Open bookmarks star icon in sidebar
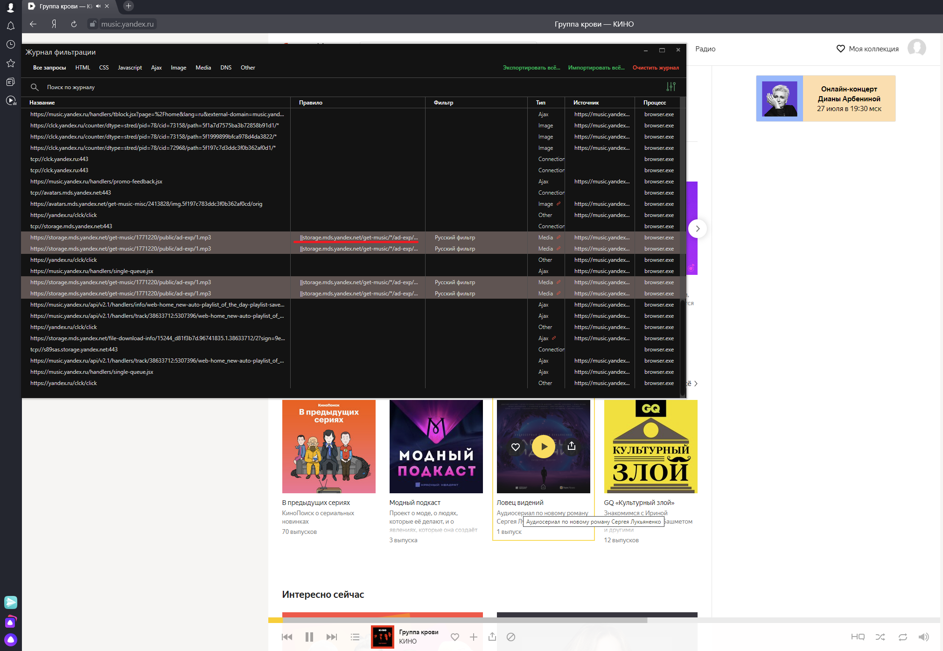The height and width of the screenshot is (651, 943). click(x=10, y=63)
